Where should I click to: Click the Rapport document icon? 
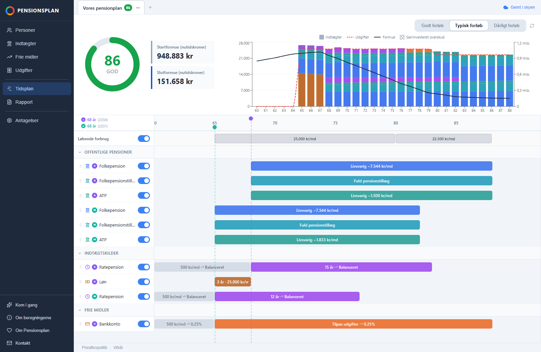click(x=9, y=102)
